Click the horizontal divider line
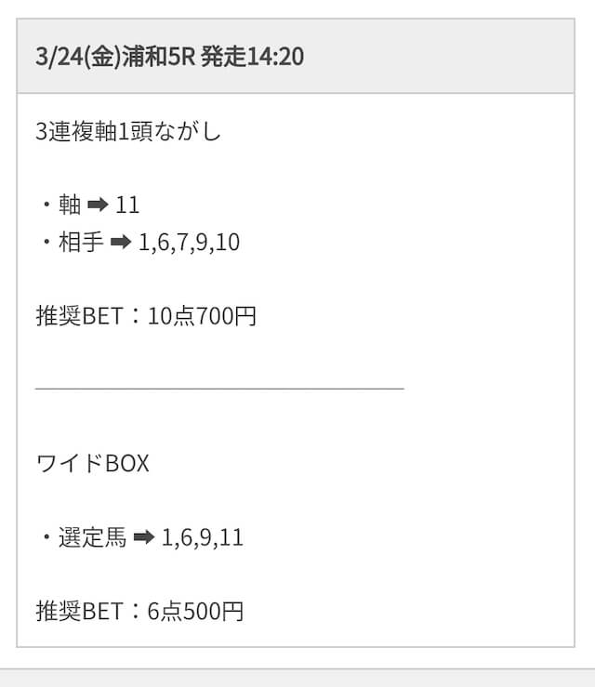This screenshot has height=687, width=595. pos(219,389)
